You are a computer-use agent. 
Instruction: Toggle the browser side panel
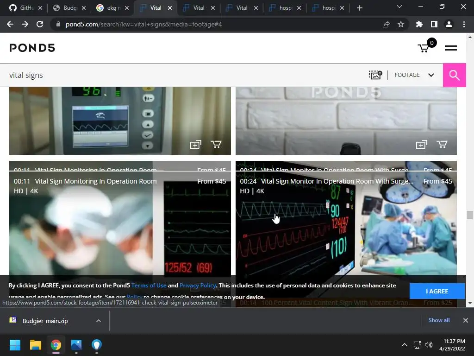tap(434, 24)
